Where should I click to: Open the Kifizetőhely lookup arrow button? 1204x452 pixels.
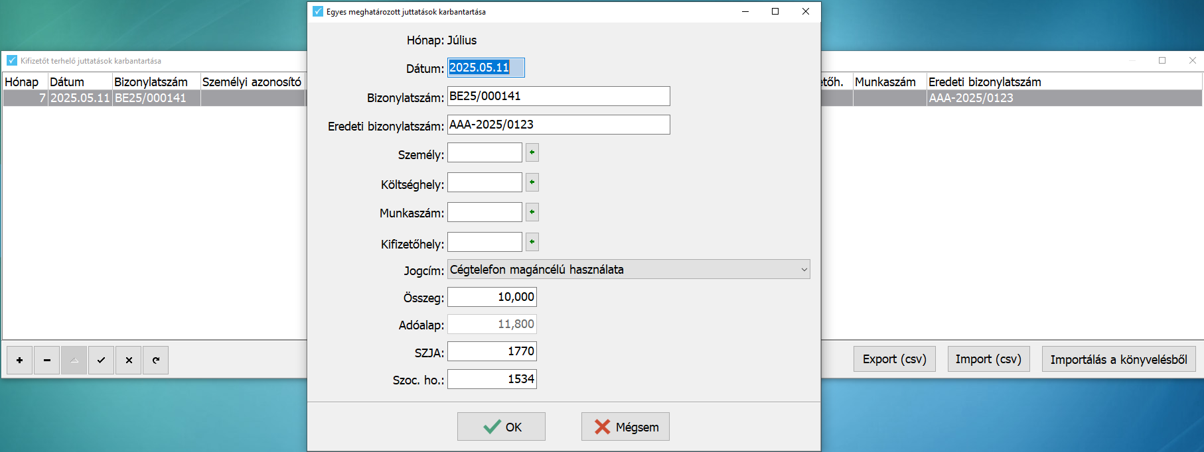(532, 242)
